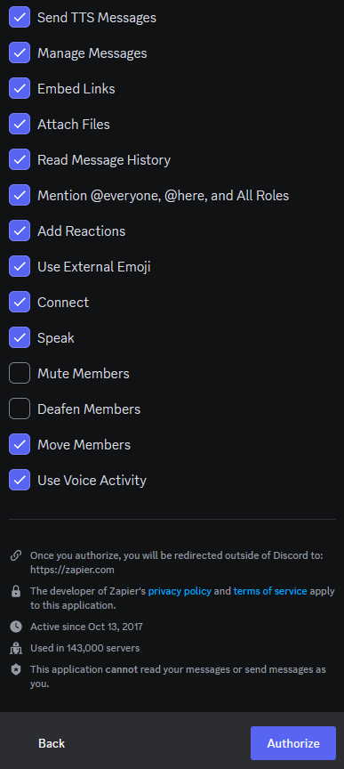Click the clock icon by Active since
The height and width of the screenshot is (769, 344).
[16, 627]
